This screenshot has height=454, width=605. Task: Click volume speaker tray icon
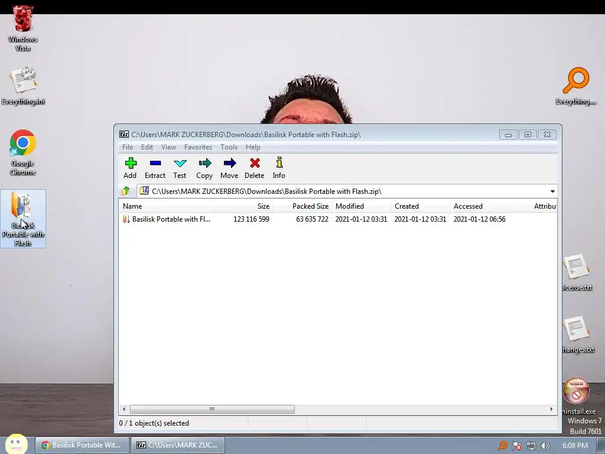(x=545, y=446)
